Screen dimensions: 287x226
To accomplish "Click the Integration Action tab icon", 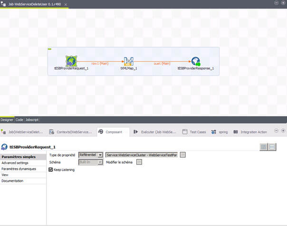I will (236, 132).
